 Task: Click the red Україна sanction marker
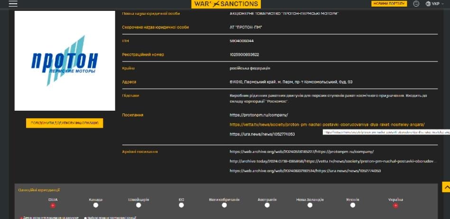click(x=395, y=205)
